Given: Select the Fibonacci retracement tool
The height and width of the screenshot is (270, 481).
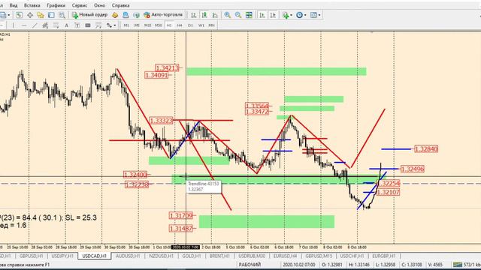Looking at the screenshot, I should coord(56,25).
